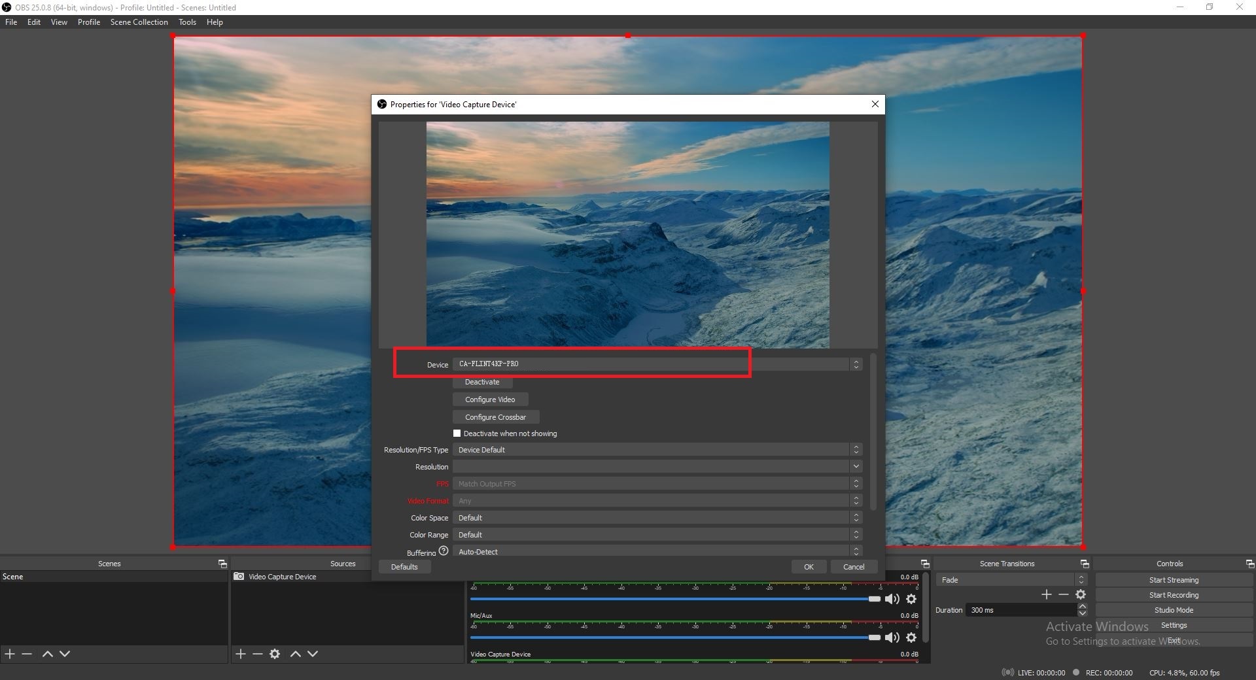Viewport: 1256px width, 680px height.
Task: Click Studio Mode button
Action: point(1174,610)
